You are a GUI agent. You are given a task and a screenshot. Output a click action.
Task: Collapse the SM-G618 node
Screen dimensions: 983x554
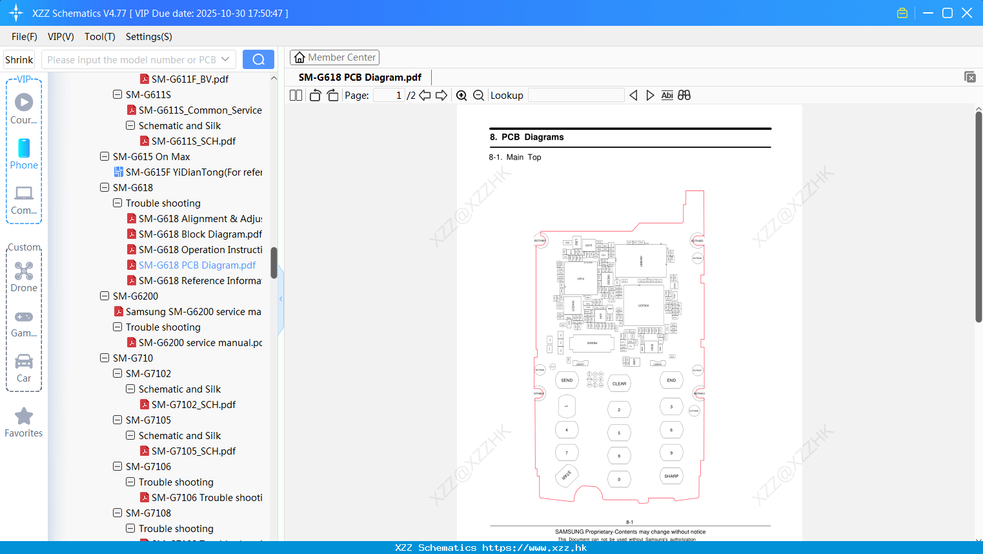tap(105, 187)
